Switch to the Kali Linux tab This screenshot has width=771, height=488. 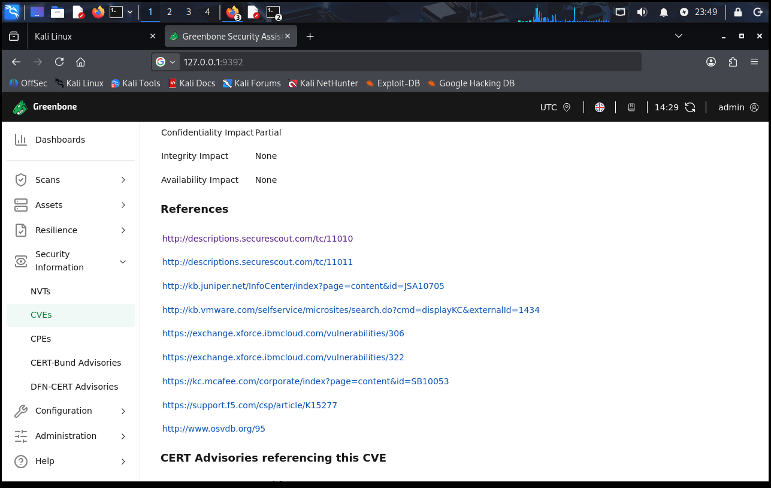pyautogui.click(x=90, y=37)
